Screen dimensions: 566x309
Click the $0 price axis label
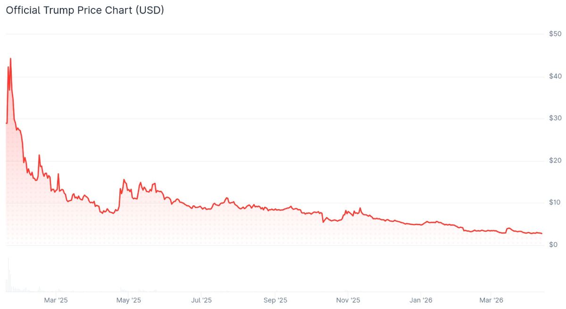click(x=555, y=245)
